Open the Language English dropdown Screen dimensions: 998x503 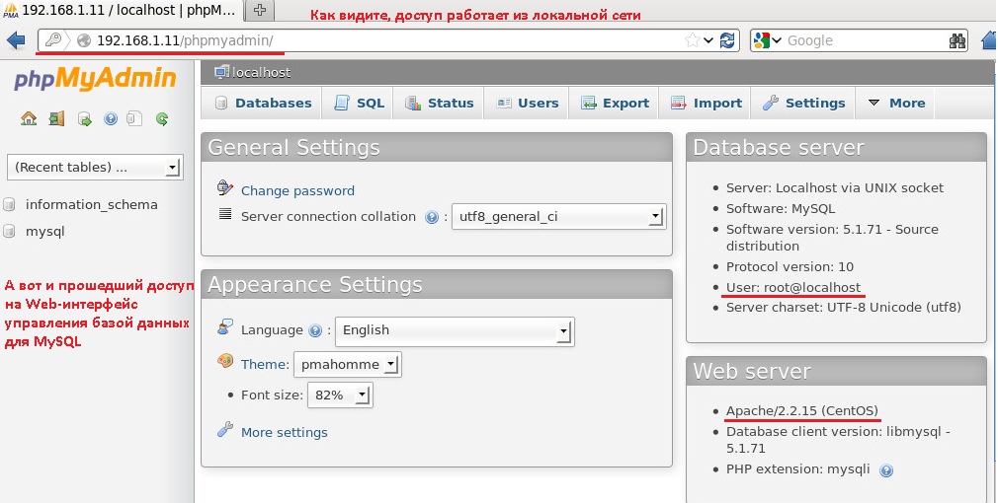point(455,330)
